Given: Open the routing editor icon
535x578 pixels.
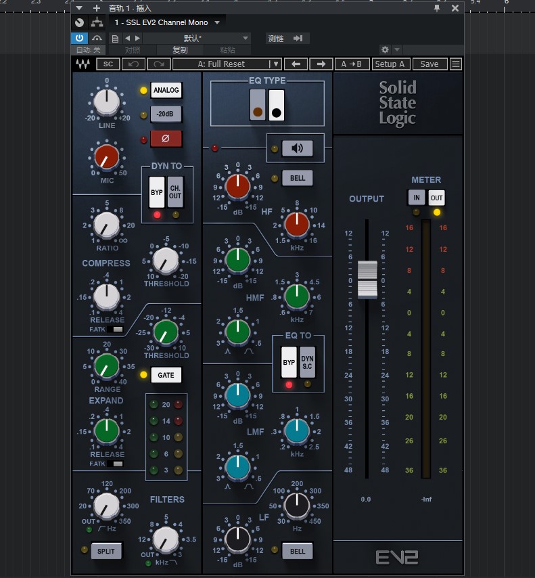Looking at the screenshot, I should (97, 22).
